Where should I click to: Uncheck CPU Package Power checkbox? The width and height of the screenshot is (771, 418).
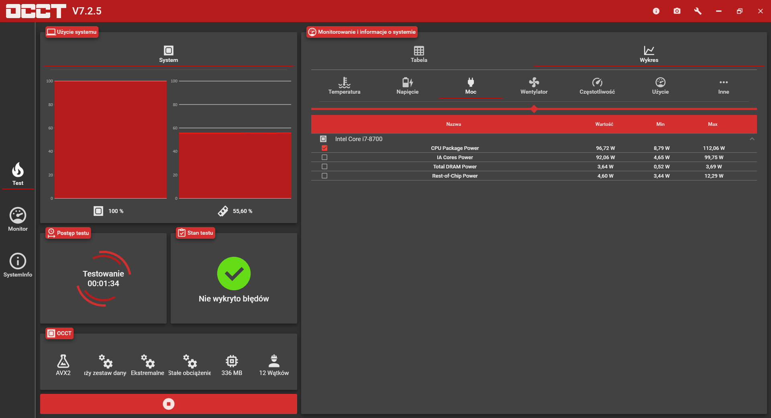(x=324, y=148)
